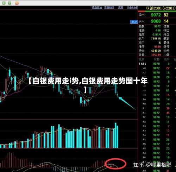Click the tick volume 23 in the trade list
This screenshot has width=176, height=172.
click(x=168, y=148)
